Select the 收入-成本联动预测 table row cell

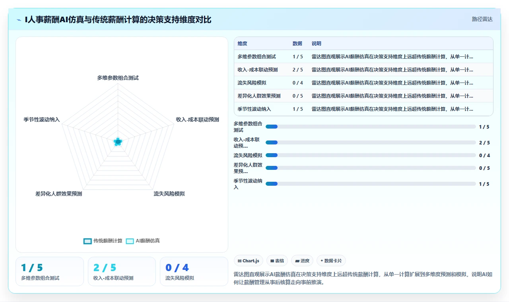(258, 70)
